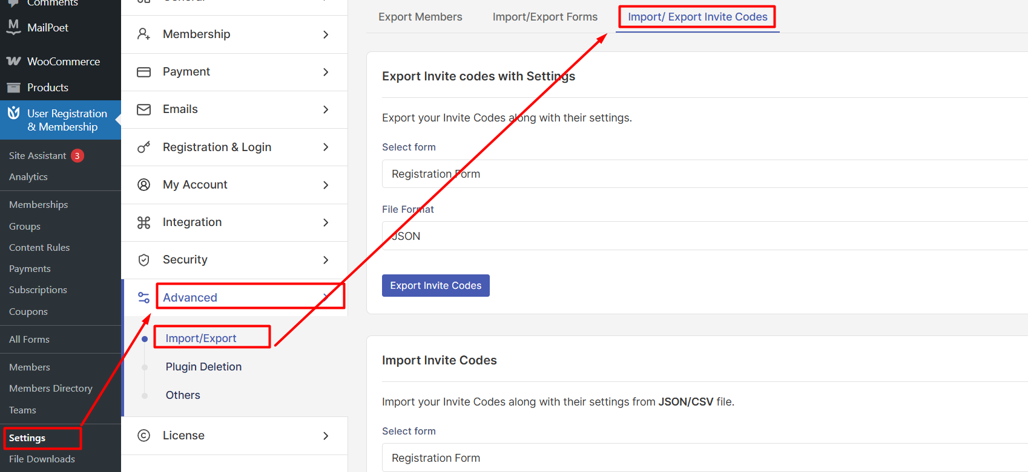Open Groups in the sidebar
Screen dimensions: 1028x472
click(25, 226)
